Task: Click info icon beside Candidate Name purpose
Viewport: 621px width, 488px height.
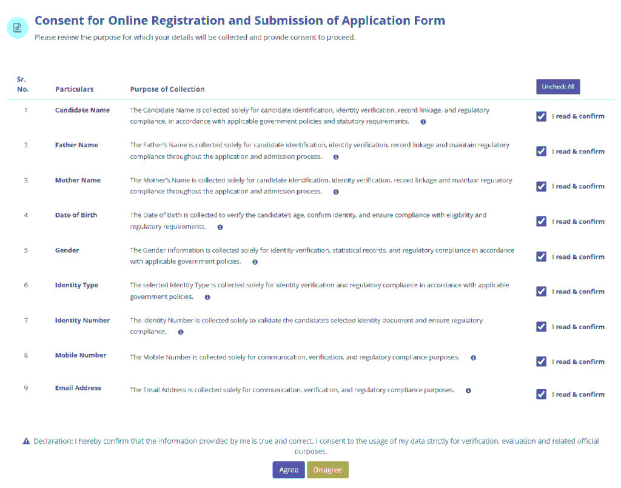Action: click(x=423, y=122)
